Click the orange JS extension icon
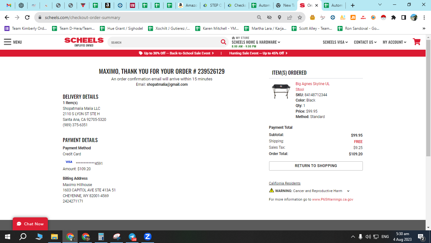Image resolution: width=431 pixels, height=243 pixels. (353, 17)
